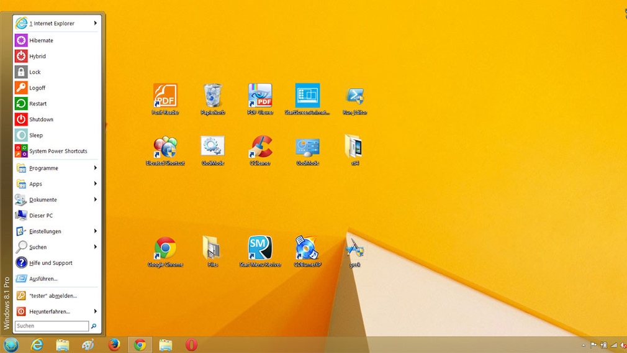Select Lock from the start menu
Screen dimensions: 627x353
pos(56,72)
